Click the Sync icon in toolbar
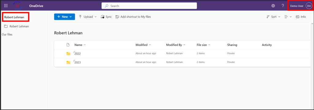The image size is (314, 110). point(102,17)
